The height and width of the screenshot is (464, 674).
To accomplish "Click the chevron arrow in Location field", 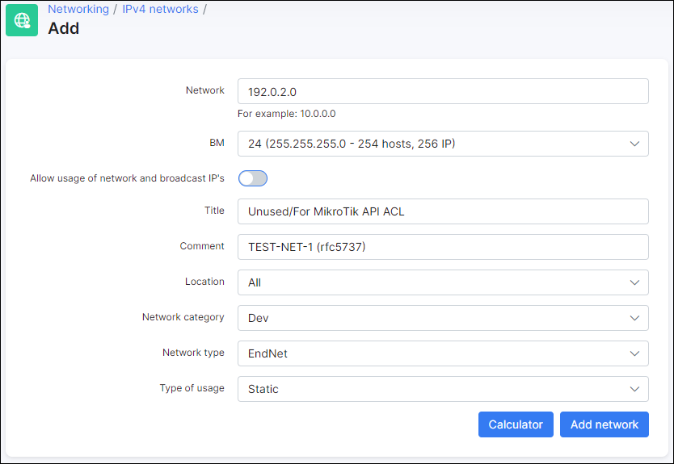I will click(x=634, y=282).
